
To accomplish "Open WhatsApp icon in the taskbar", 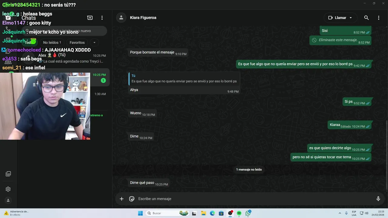I will pyautogui.click(x=248, y=213).
